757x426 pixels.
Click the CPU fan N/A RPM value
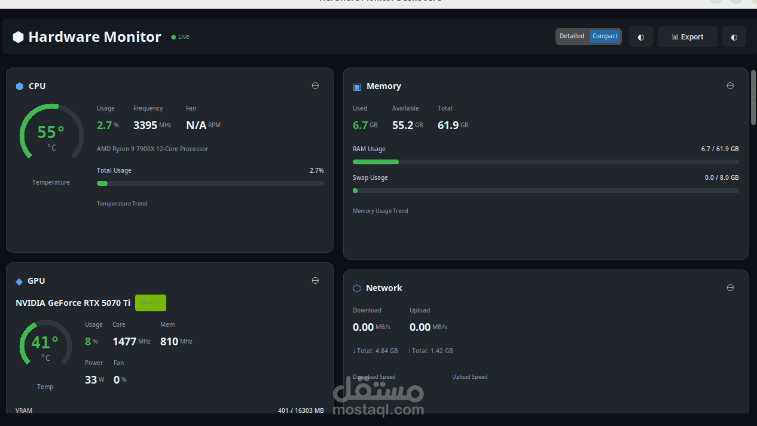coord(203,125)
